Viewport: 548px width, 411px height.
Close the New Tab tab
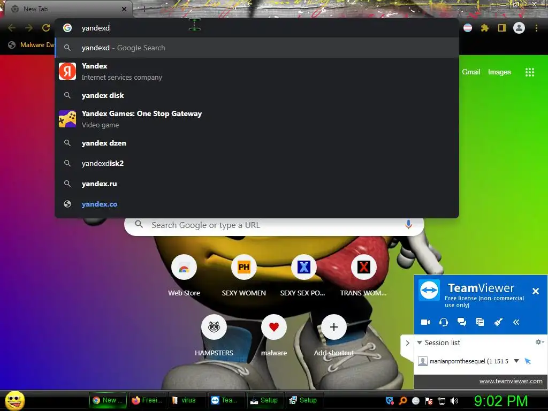124,9
